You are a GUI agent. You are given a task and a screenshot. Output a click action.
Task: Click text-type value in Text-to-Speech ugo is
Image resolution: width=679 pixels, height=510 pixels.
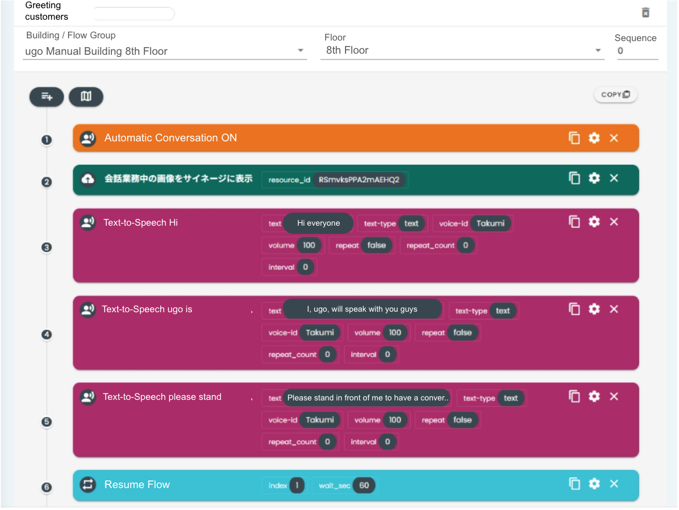503,311
